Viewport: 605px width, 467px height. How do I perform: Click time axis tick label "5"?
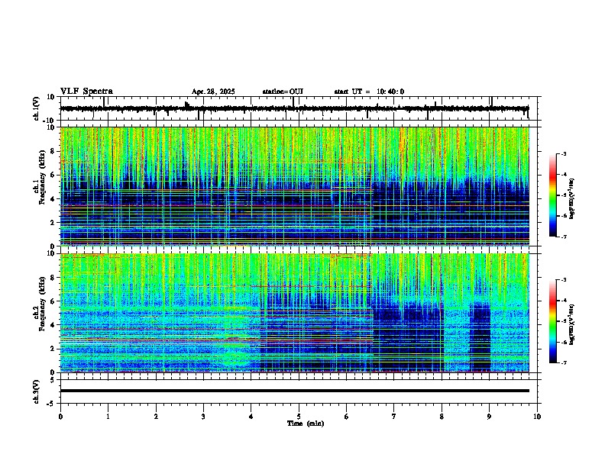[299, 417]
